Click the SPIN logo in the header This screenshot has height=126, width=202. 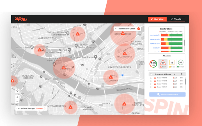point(21,19)
